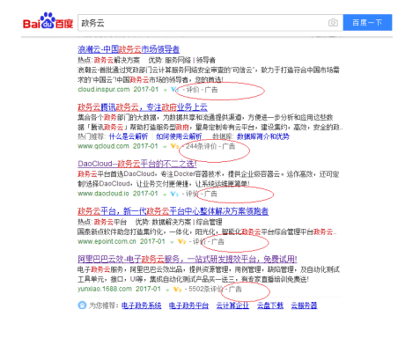This screenshot has width=420, height=338.
Task: Click 广告 label on yunxiao.1688.com row
Action: coord(235,289)
